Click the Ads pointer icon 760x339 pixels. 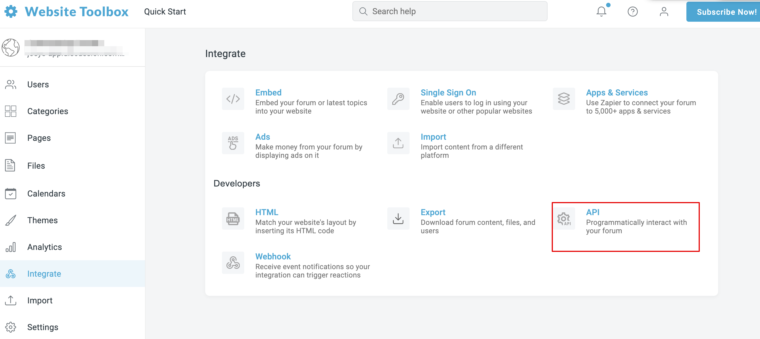coord(233,143)
